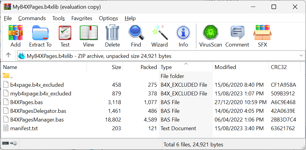The image size is (306, 150).
Task: Open the Commands menu
Action: click(32, 18)
